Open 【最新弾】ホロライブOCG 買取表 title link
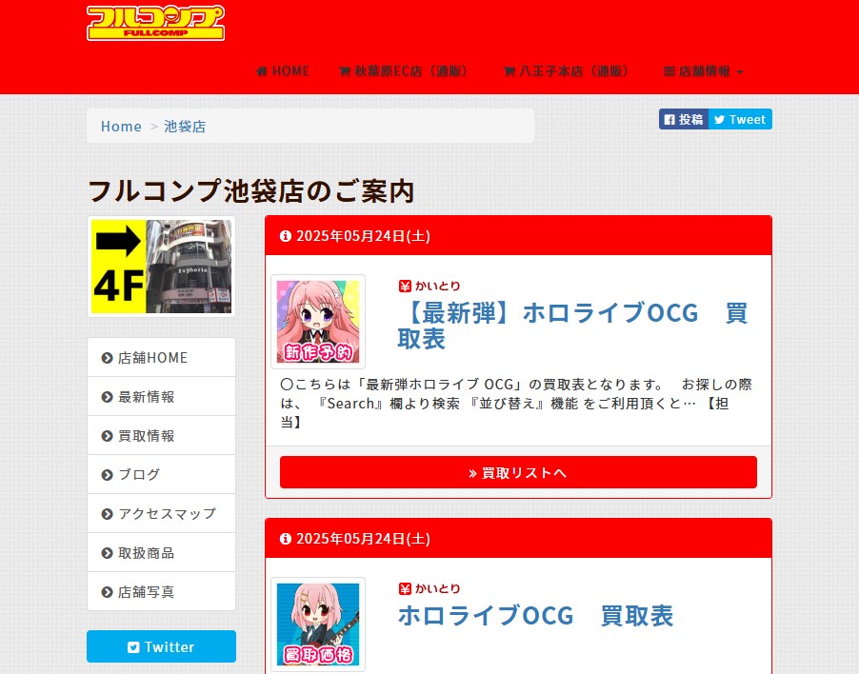 pos(572,326)
